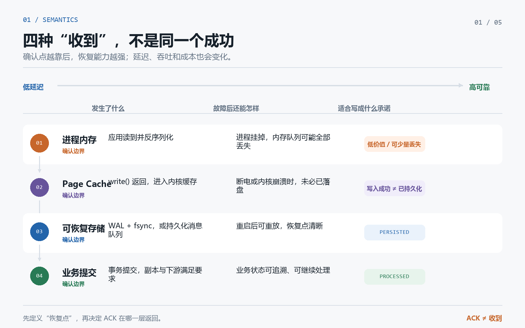The width and height of the screenshot is (525, 328).
Task: Click the text 进程挂掉，内存队列可能全部丢失
Action: point(283,141)
